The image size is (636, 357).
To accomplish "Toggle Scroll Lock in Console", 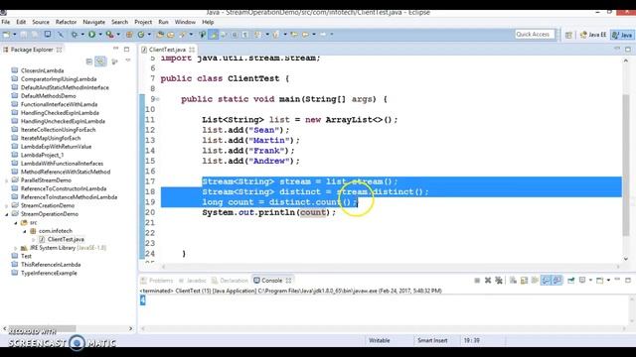I will (x=524, y=280).
